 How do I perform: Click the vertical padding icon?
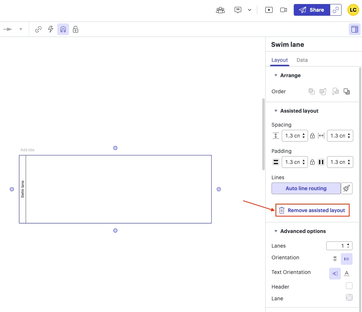tap(276, 162)
